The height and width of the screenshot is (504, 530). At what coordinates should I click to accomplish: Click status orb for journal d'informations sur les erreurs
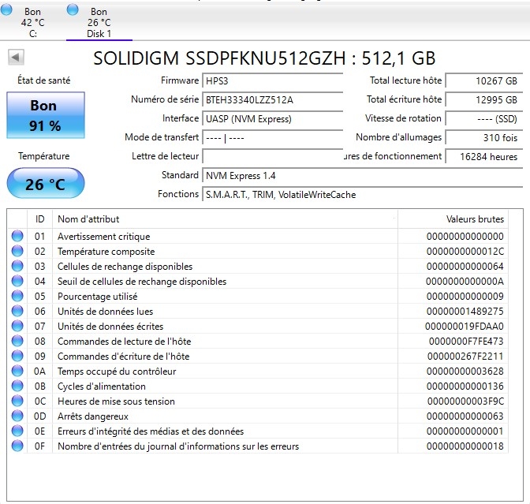click(17, 446)
